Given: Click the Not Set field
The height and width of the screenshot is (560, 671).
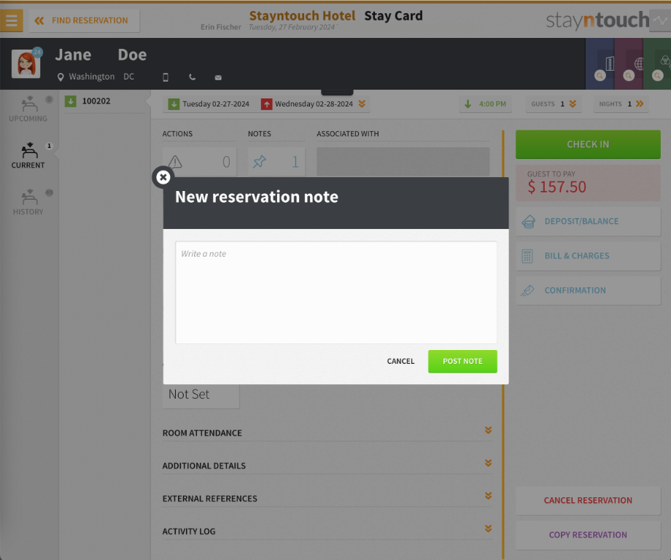Looking at the screenshot, I should click(x=201, y=395).
